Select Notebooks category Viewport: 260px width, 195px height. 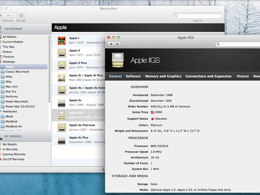[x=9, y=111]
